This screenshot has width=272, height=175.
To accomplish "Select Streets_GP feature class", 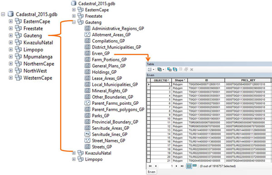I will pos(102,147).
